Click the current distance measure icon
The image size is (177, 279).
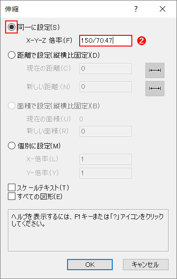[155, 71]
